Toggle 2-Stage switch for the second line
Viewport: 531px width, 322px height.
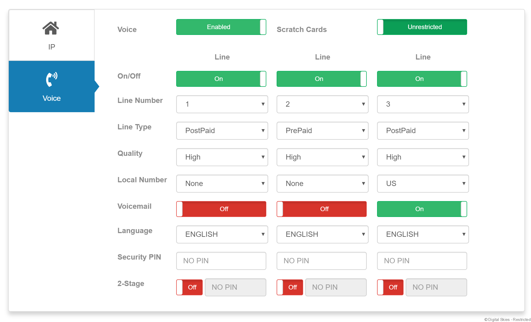click(x=290, y=287)
